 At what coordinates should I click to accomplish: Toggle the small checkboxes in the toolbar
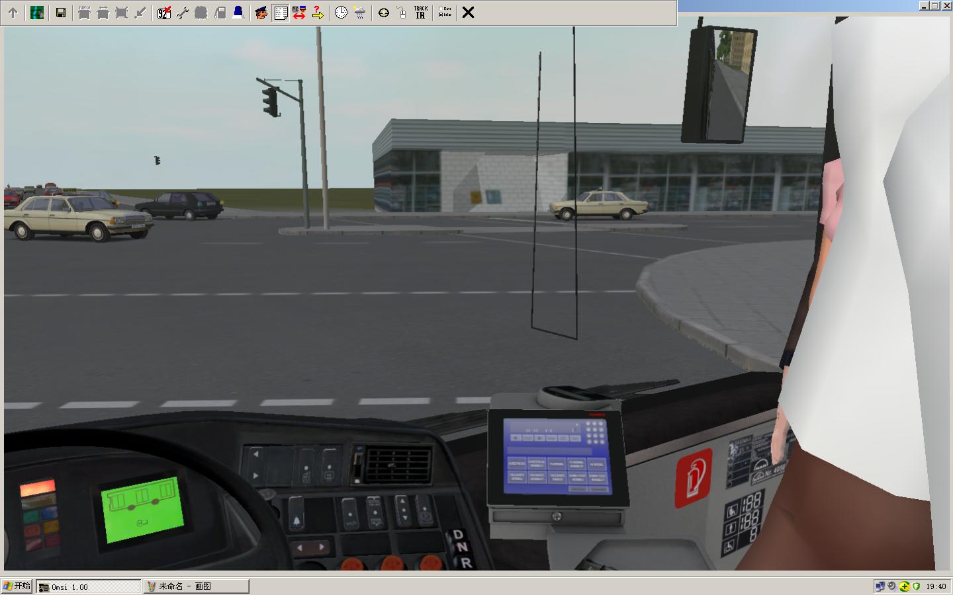(445, 13)
